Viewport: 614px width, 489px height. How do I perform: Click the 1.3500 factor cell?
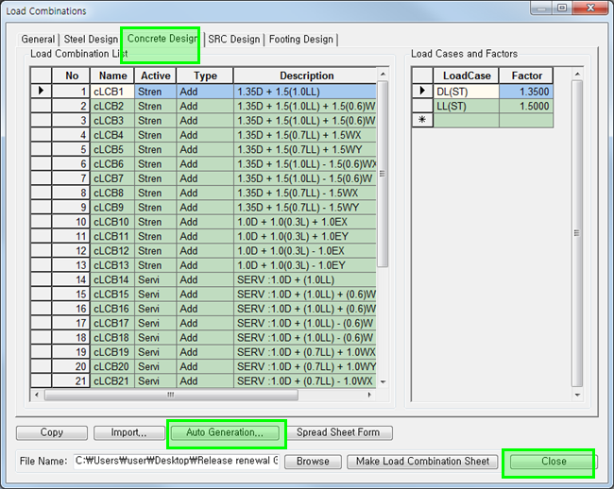click(x=526, y=92)
